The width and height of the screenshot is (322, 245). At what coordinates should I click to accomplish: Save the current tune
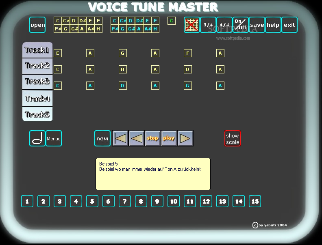tap(257, 25)
